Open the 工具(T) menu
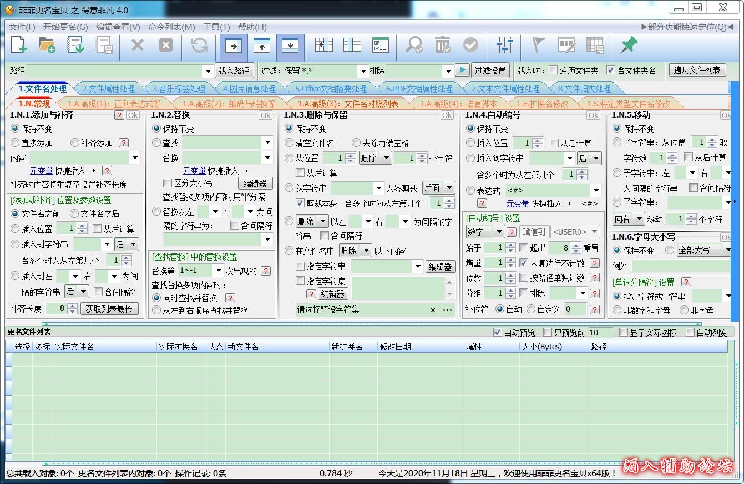The image size is (744, 484). (x=216, y=27)
